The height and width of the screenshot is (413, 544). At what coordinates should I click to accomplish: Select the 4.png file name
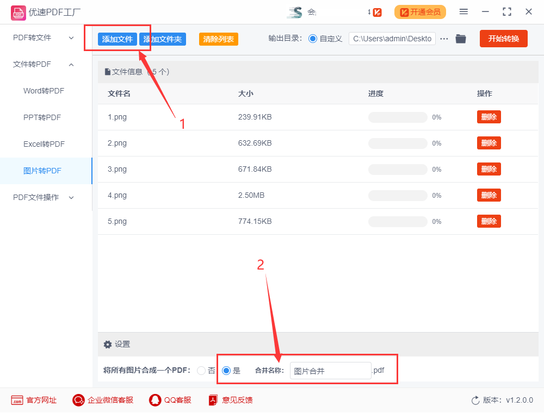point(118,195)
